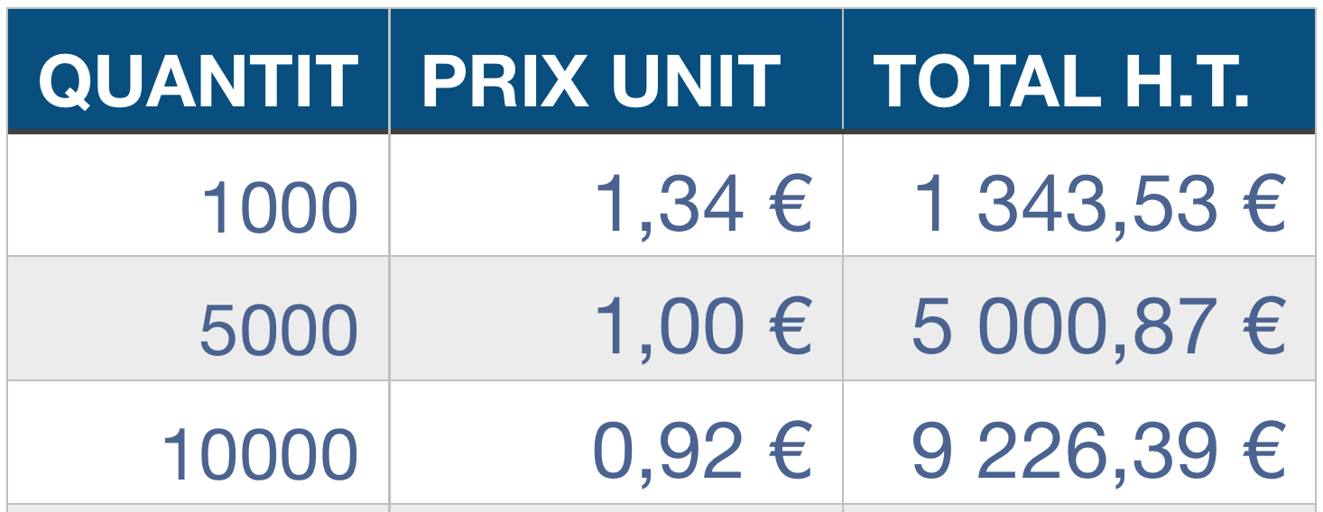The height and width of the screenshot is (512, 1323).
Task: Click the QUANTIT column header
Action: click(199, 81)
